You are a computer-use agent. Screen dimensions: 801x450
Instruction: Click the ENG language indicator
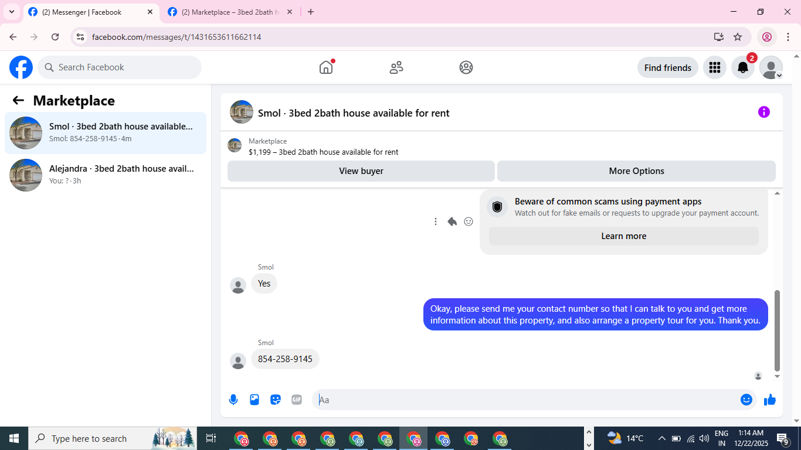[x=721, y=434]
